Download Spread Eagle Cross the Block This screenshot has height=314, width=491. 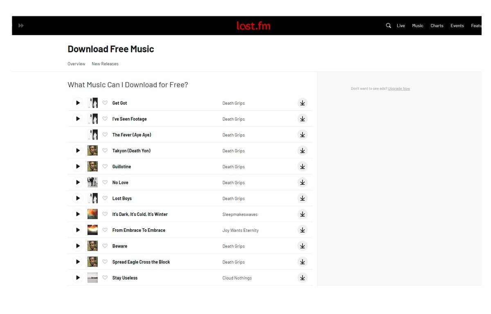(x=302, y=262)
